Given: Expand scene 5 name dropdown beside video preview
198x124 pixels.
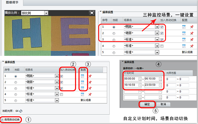Looking at the screenshot, I should pyautogui.click(x=157, y=52).
